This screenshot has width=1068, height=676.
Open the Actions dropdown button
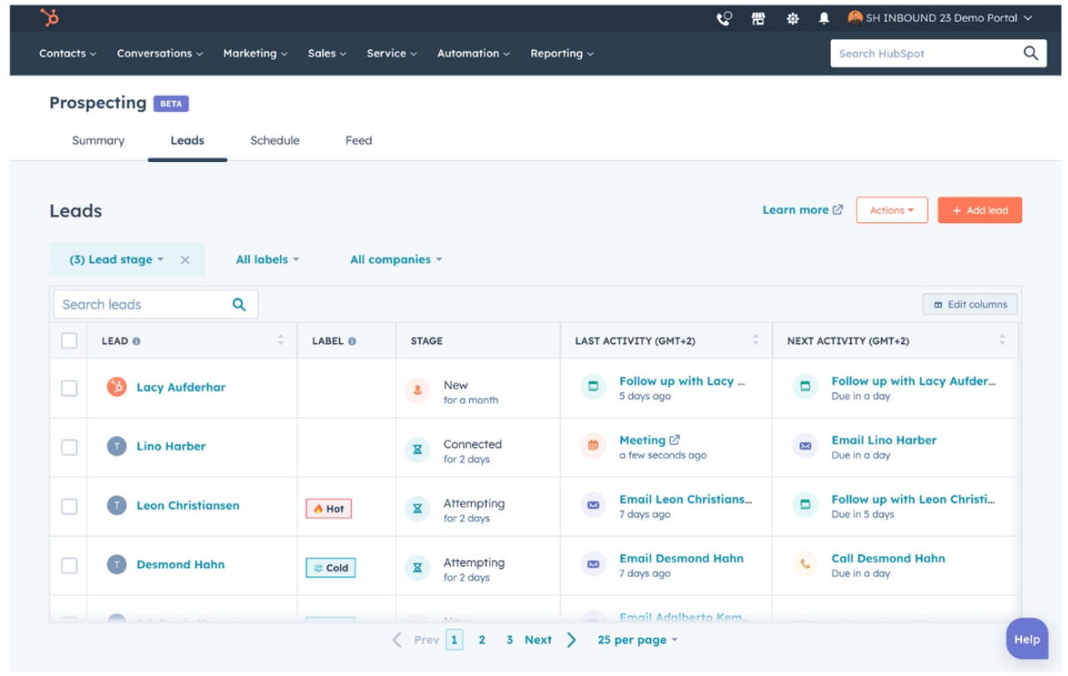point(892,211)
